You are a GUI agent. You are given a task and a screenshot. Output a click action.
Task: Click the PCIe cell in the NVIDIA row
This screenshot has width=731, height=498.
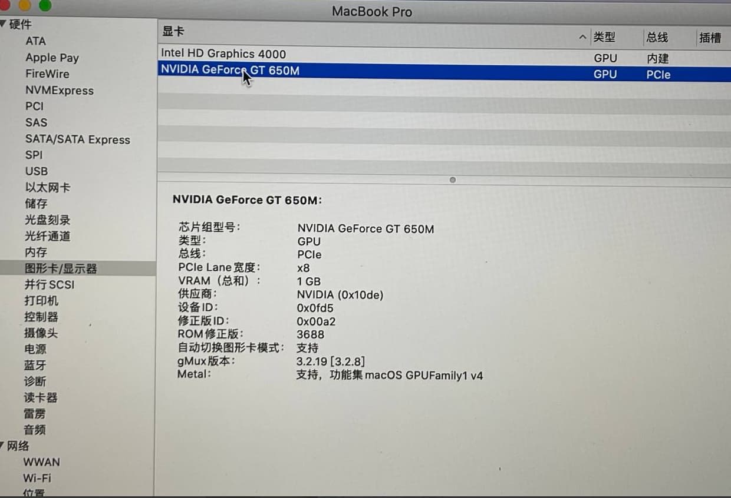pos(658,75)
